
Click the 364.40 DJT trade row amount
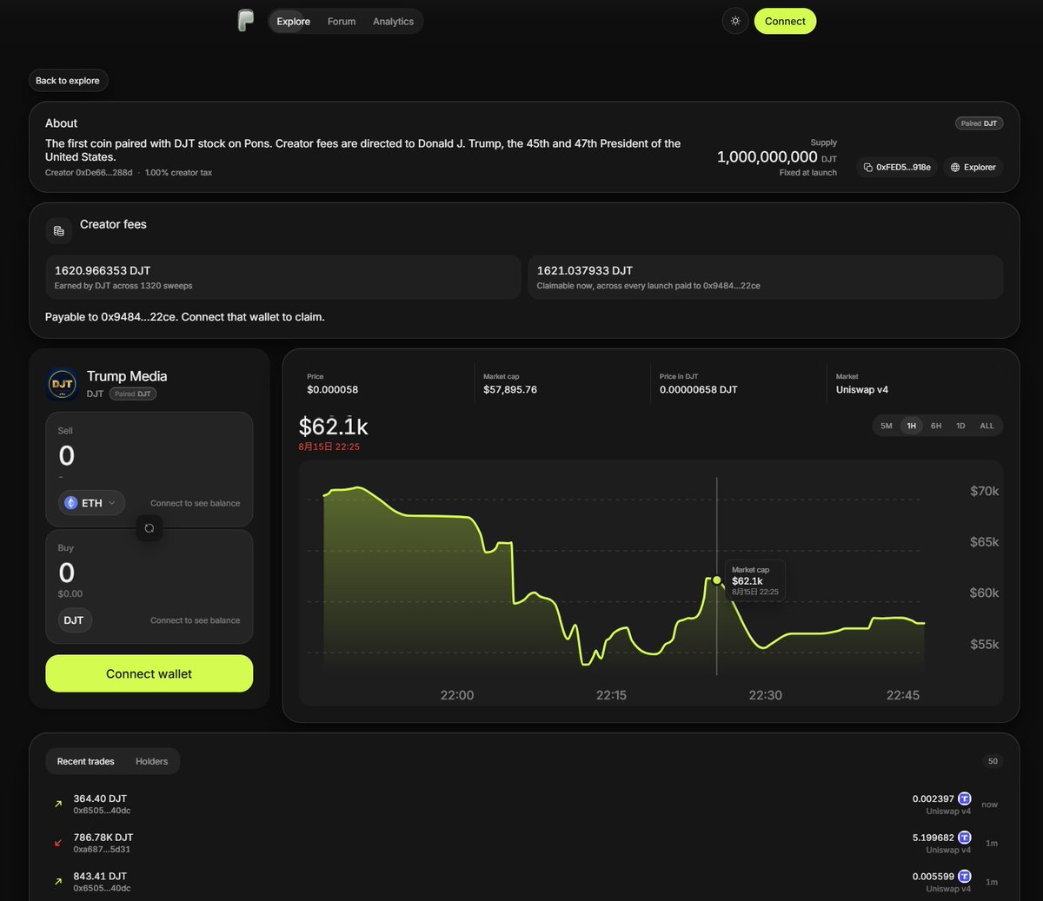(100, 798)
